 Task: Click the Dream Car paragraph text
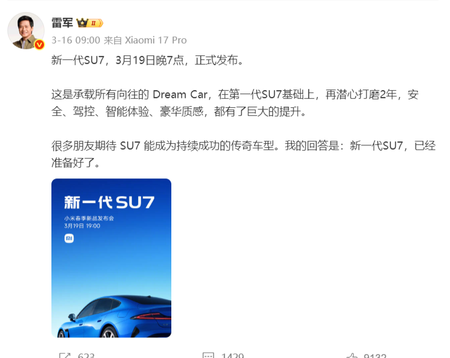coord(235,103)
